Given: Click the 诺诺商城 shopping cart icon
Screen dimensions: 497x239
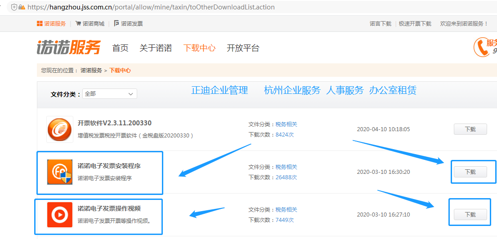Looking at the screenshot, I should pyautogui.click(x=78, y=23).
